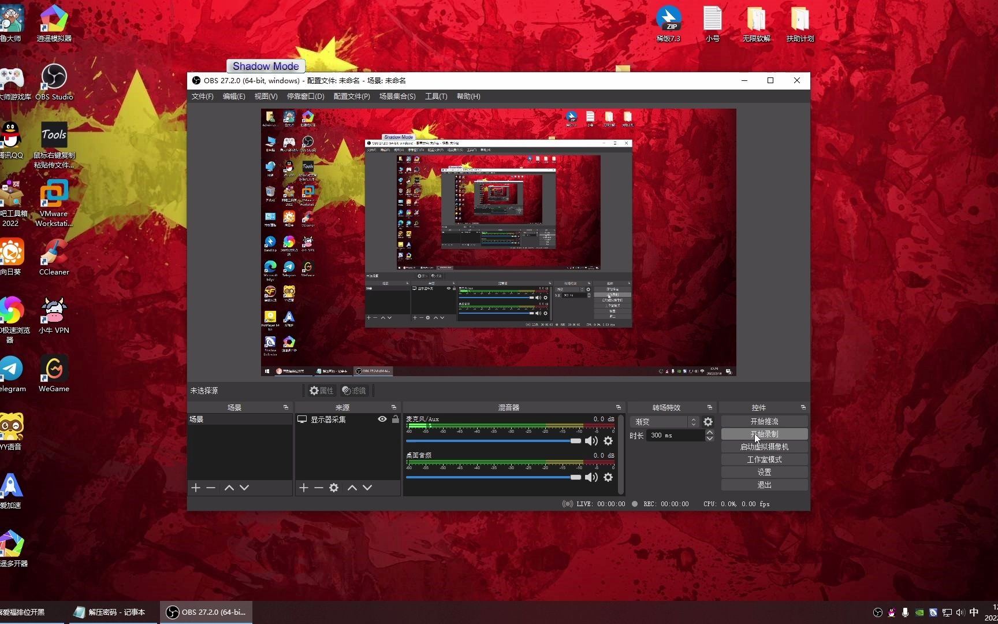Open VMware Workstation desktop icon

click(x=54, y=203)
